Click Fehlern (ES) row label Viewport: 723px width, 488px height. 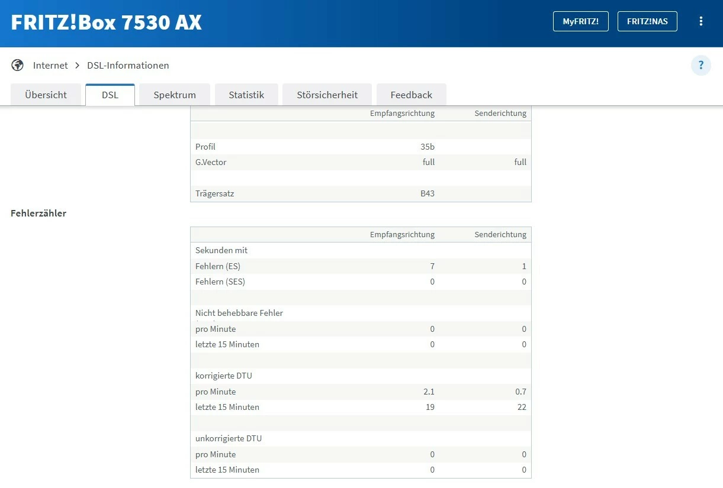pyautogui.click(x=218, y=267)
